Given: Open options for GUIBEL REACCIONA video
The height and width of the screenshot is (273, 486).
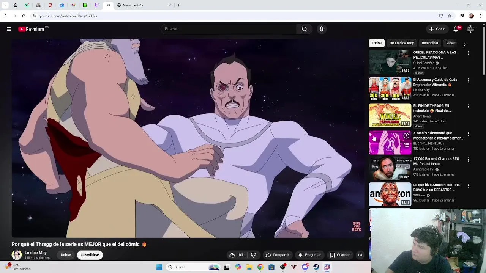Looking at the screenshot, I should coord(468,53).
